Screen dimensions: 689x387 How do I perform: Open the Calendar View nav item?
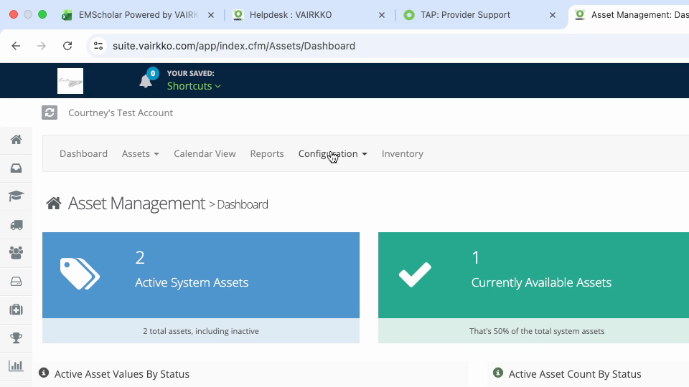point(205,153)
